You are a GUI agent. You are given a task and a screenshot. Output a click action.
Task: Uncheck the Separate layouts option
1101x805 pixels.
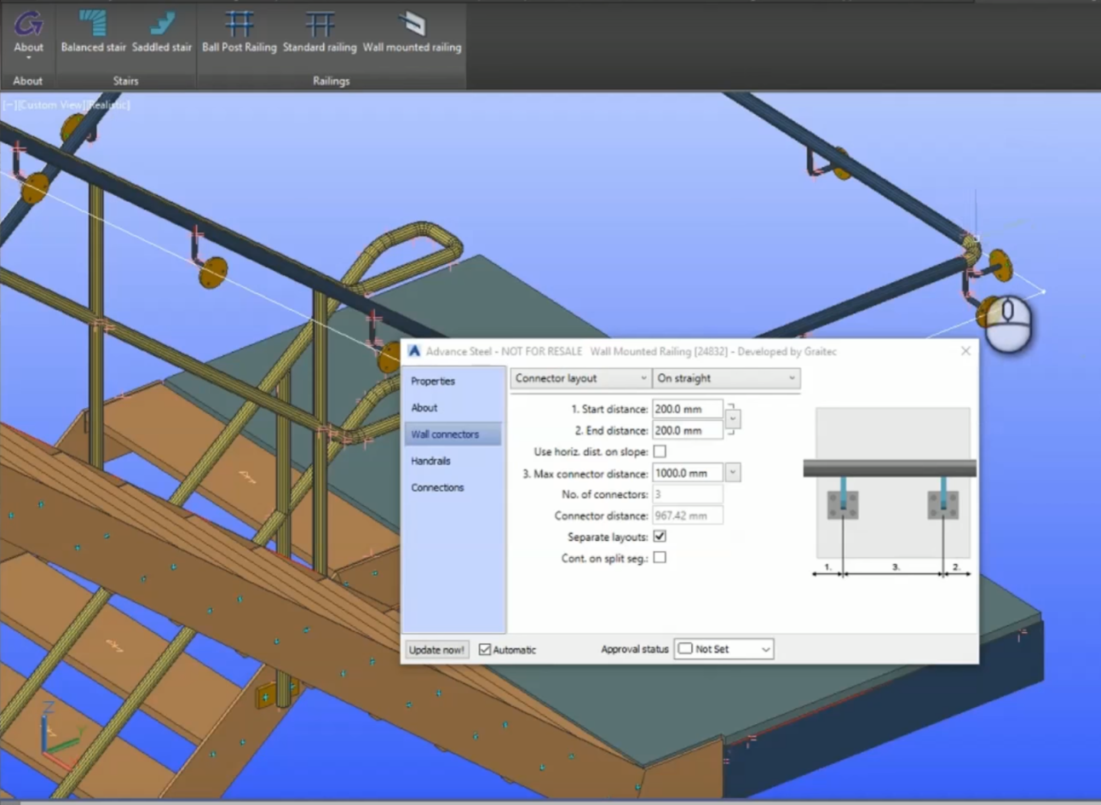click(660, 537)
